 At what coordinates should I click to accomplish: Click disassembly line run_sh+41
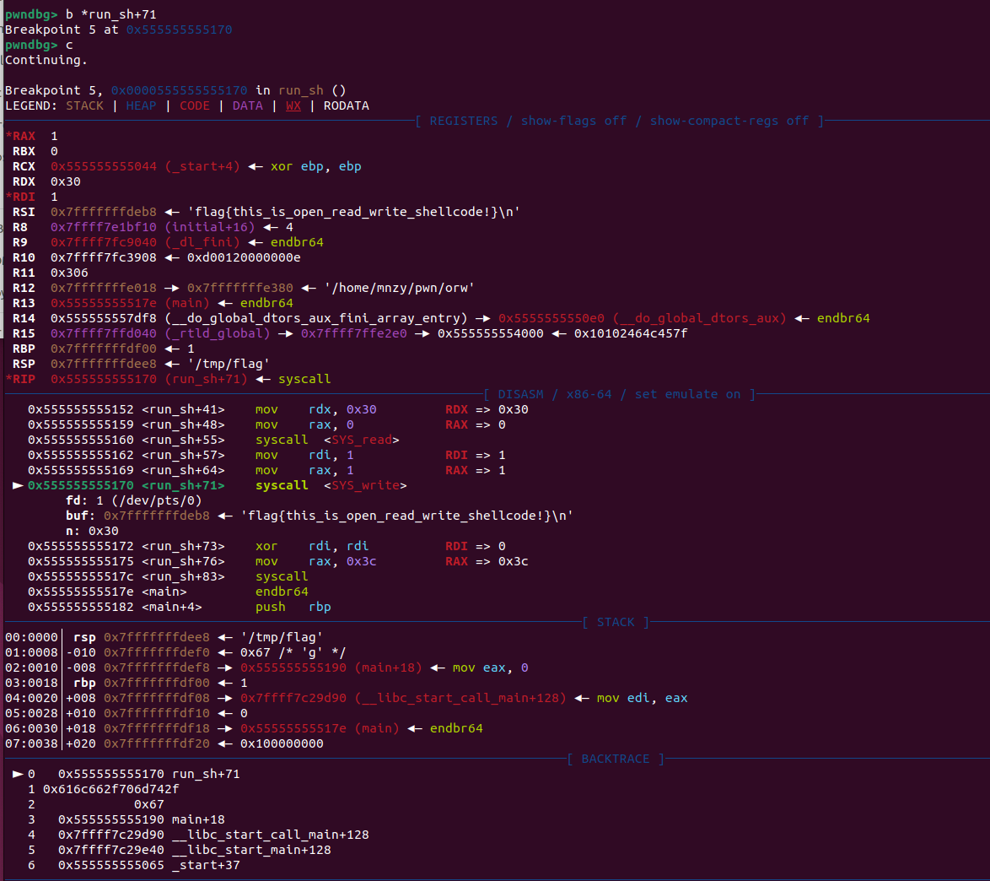[x=277, y=409]
